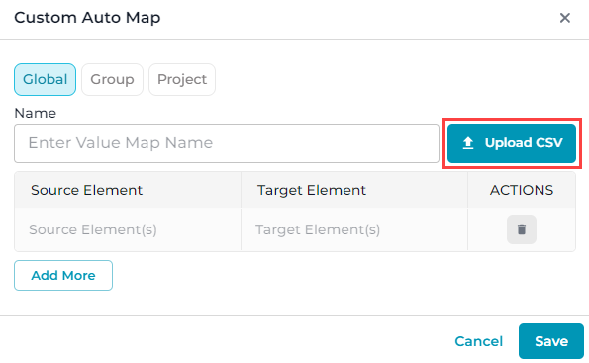This screenshot has width=589, height=363.
Task: Switch to the Group scope tab
Action: click(x=112, y=79)
